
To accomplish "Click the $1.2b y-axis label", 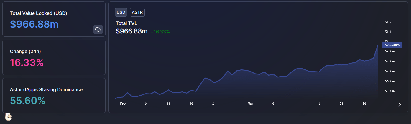I will click(x=389, y=22).
